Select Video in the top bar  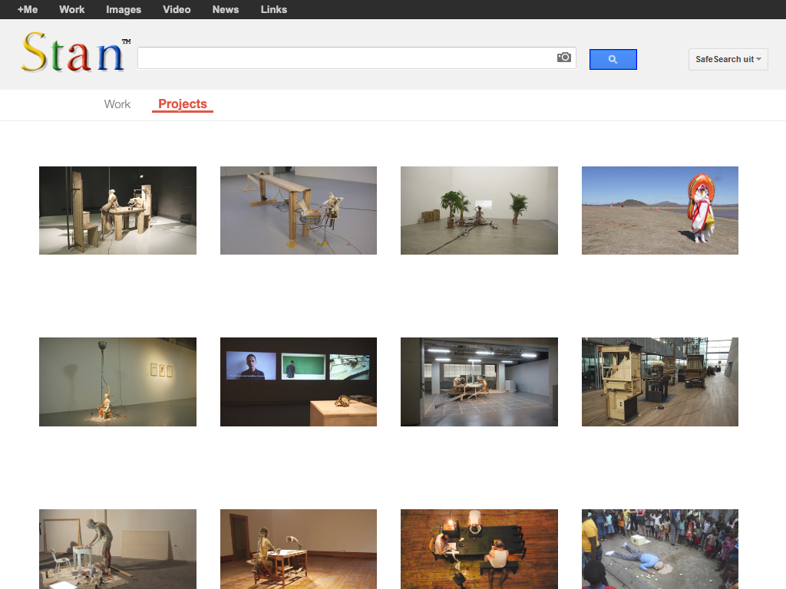tap(177, 10)
